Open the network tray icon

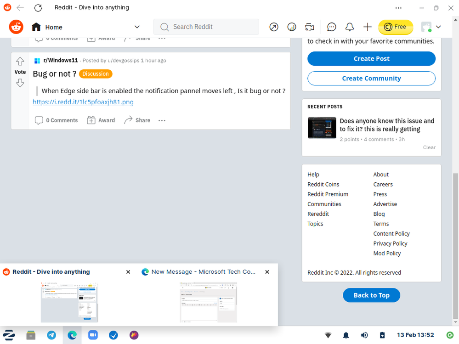[x=328, y=335]
